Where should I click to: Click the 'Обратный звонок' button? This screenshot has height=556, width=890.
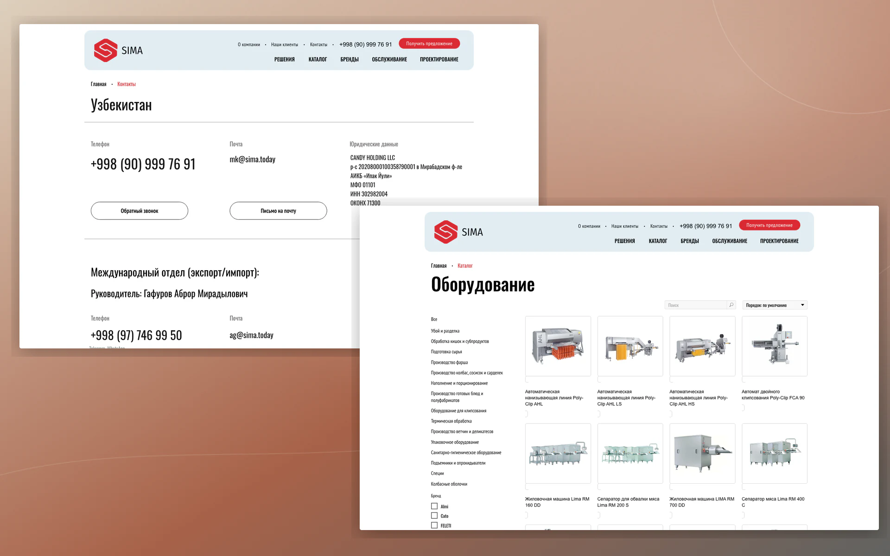pos(140,211)
